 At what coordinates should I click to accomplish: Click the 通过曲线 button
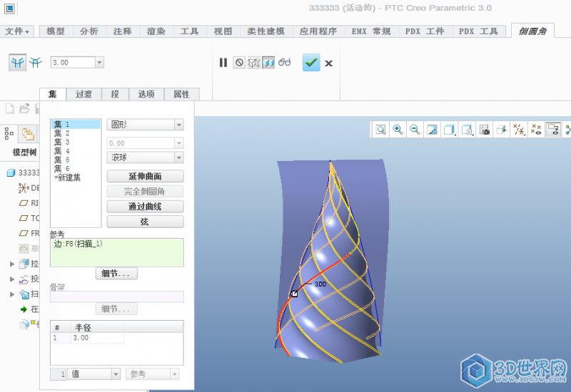[145, 207]
